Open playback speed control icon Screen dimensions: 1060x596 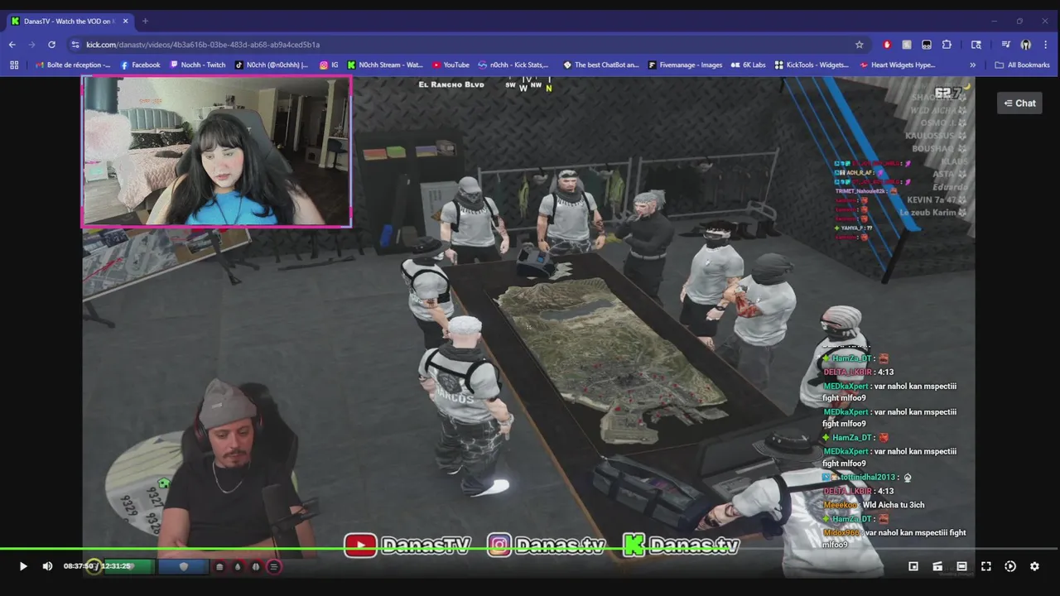[1010, 566]
